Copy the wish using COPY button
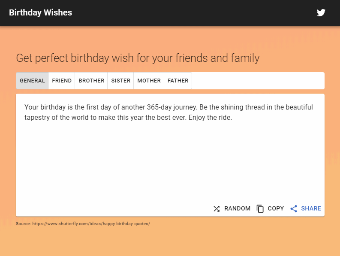This screenshot has height=256, width=340. [x=270, y=209]
